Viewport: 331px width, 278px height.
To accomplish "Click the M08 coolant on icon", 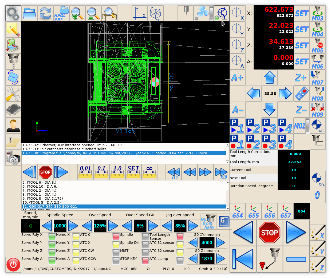I will (317, 94).
